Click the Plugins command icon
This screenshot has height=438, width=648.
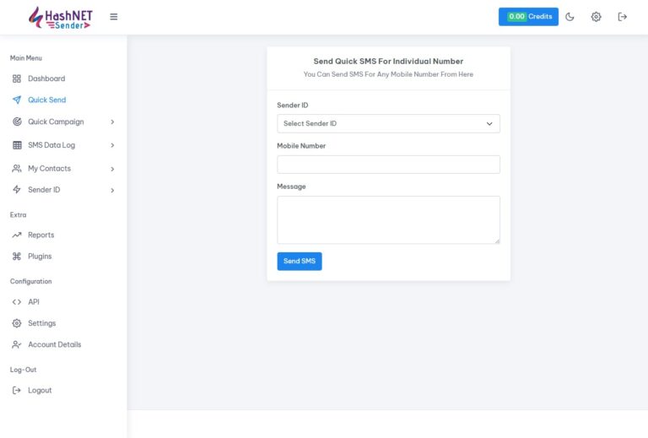tap(17, 256)
